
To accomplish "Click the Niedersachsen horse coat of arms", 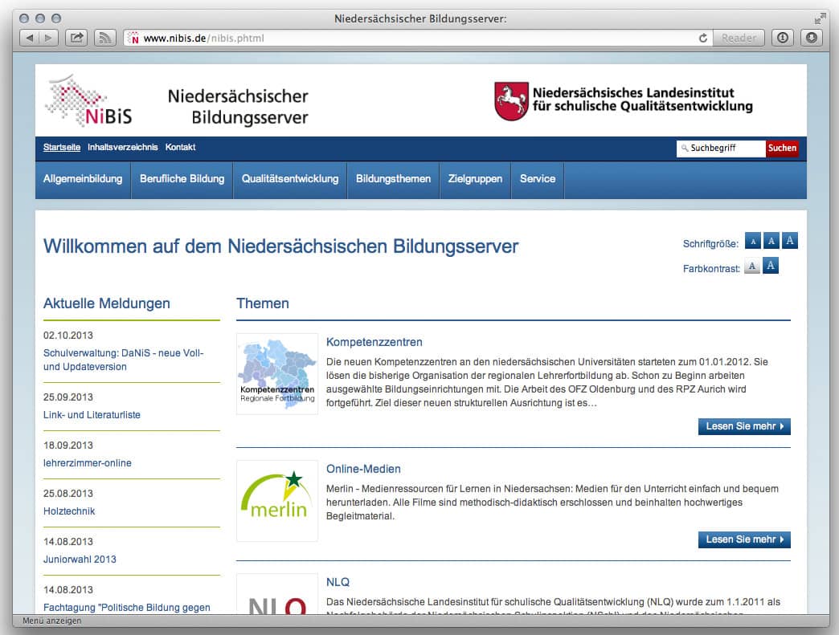I will click(511, 102).
